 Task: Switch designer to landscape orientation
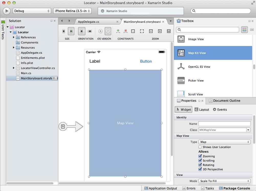[x=90, y=31]
